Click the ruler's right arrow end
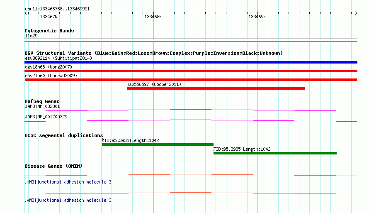 click(356, 13)
